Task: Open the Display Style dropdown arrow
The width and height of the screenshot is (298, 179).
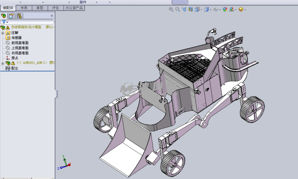Action: coord(211,10)
